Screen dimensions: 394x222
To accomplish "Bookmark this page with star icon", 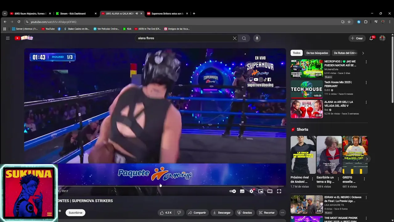I will click(x=349, y=22).
